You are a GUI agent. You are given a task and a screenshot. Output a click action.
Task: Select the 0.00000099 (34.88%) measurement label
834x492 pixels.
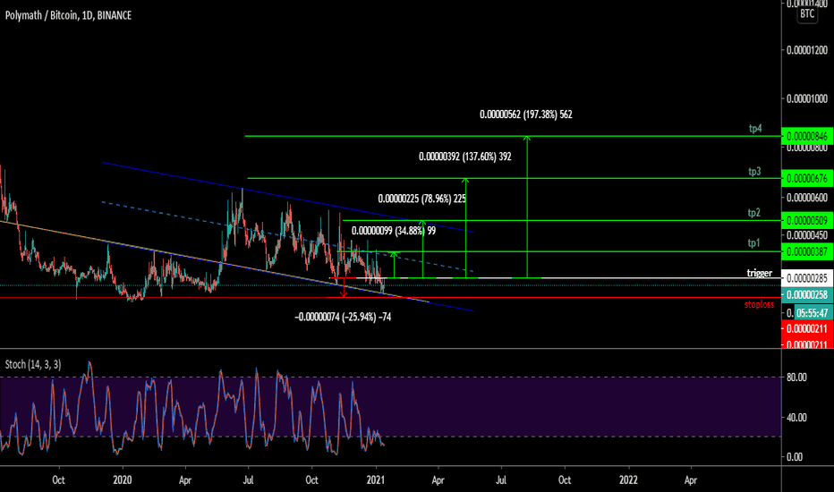pos(394,231)
